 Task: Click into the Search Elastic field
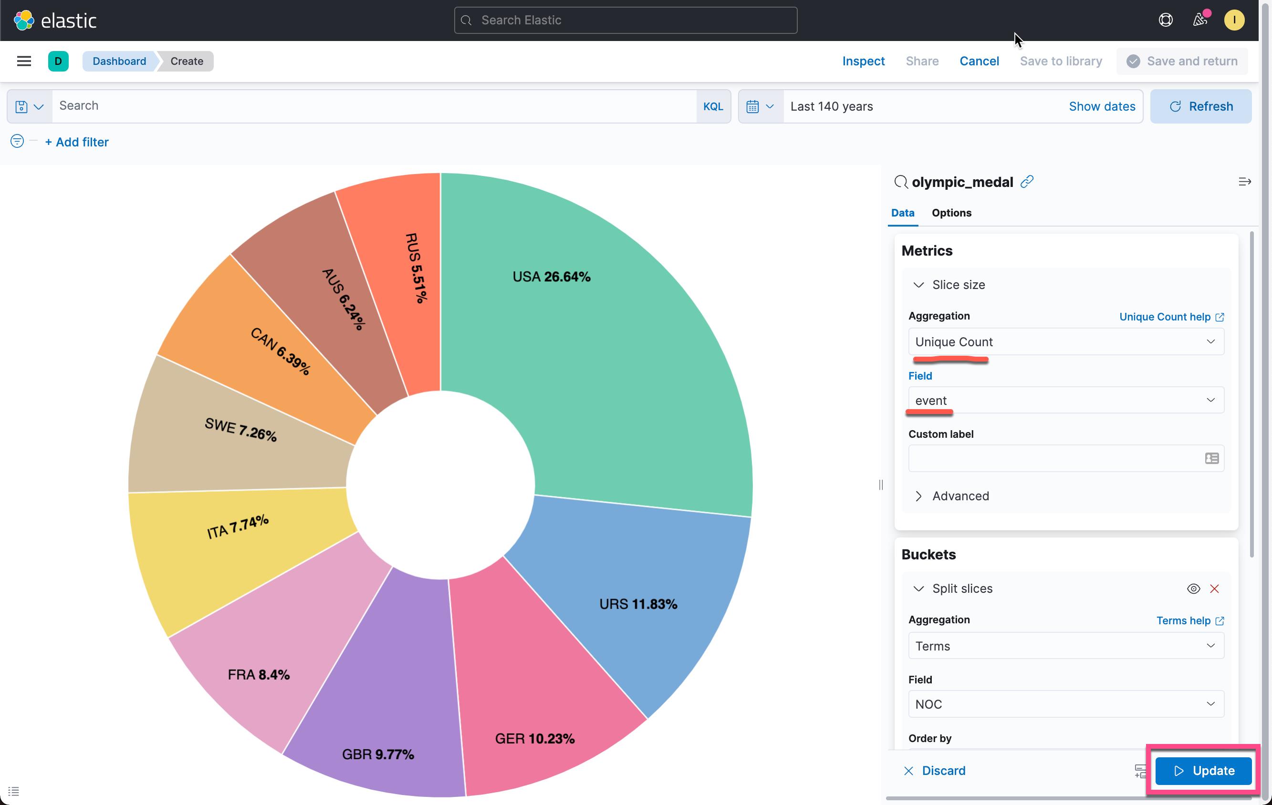click(626, 20)
